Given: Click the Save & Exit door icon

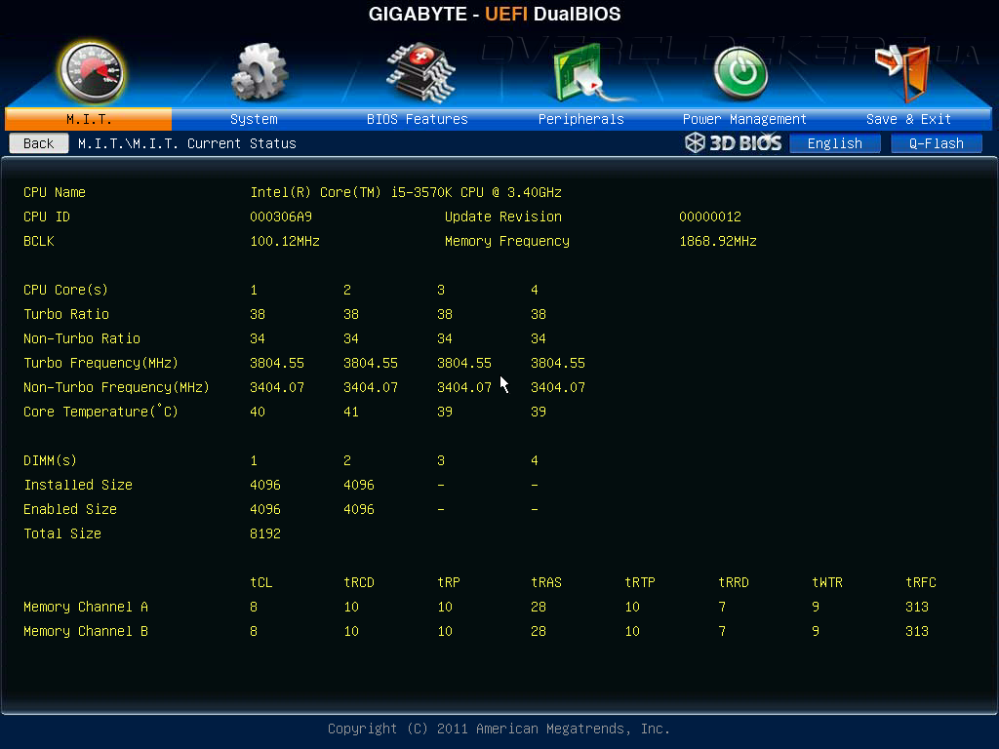Looking at the screenshot, I should pyautogui.click(x=903, y=73).
